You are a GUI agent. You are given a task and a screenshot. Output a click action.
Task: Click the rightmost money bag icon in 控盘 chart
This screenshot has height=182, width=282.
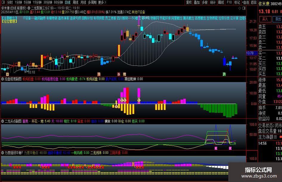[x=139, y=100]
